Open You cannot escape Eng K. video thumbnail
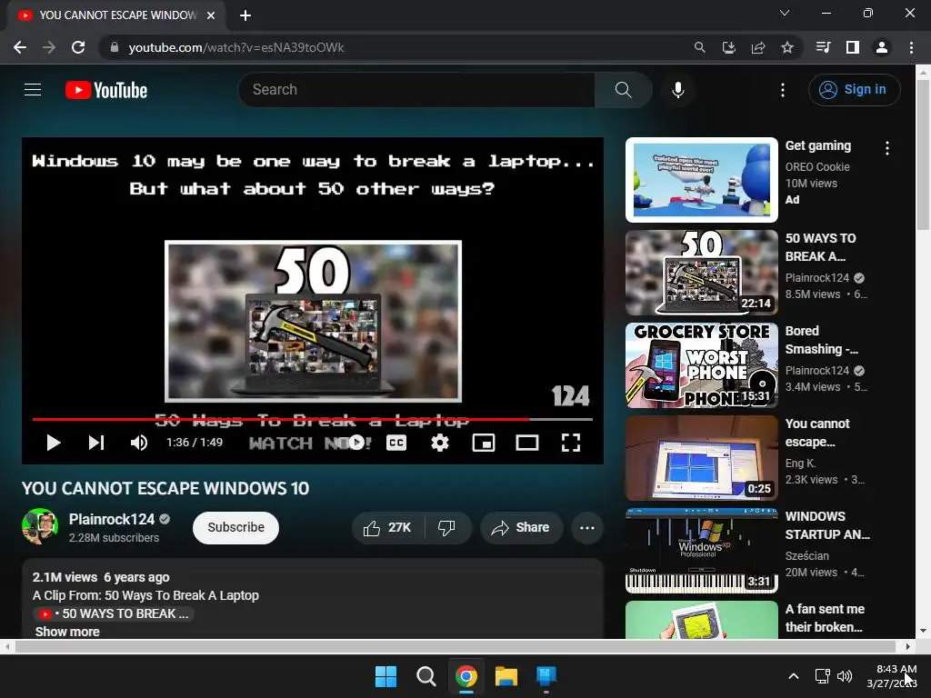 [701, 458]
